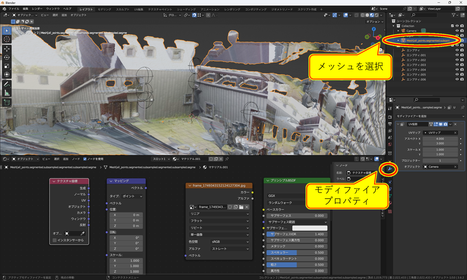Open the 追加 menu in viewport header

(64, 15)
